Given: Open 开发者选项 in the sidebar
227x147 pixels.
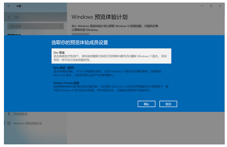Looking at the screenshot, I should click(x=21, y=114).
